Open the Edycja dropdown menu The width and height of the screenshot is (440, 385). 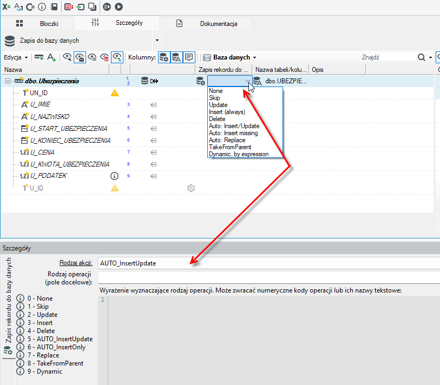[x=16, y=57]
